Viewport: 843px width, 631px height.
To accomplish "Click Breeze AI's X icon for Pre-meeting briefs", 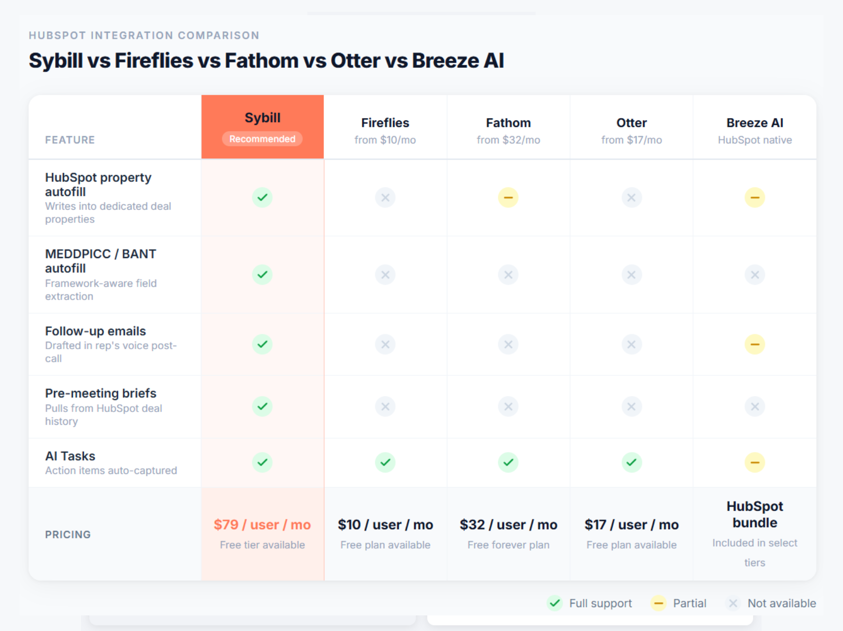I will [755, 406].
